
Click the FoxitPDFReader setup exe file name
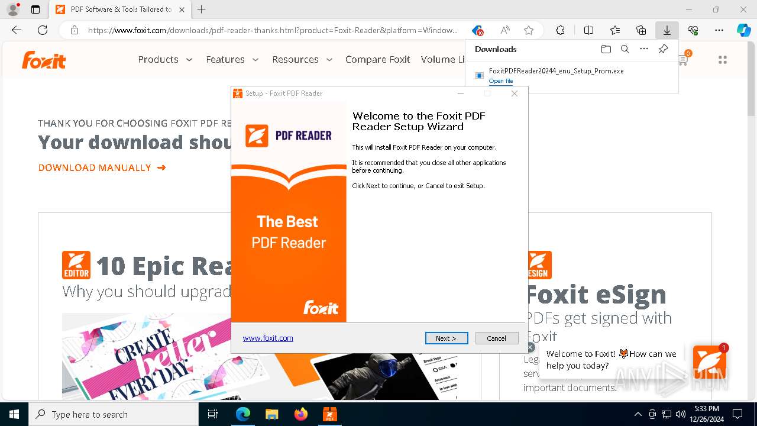click(x=556, y=71)
